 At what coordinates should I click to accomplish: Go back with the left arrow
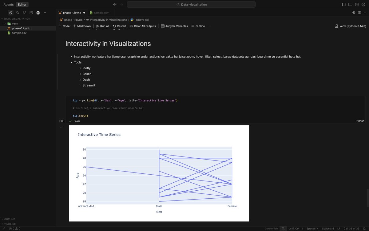[x=115, y=5]
